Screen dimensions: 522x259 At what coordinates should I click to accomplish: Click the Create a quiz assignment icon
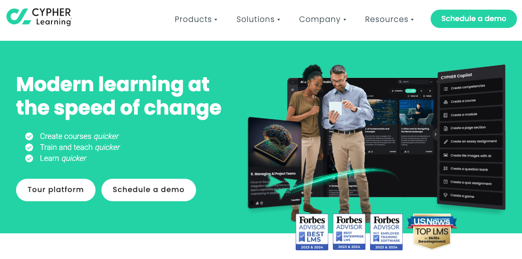click(x=446, y=182)
